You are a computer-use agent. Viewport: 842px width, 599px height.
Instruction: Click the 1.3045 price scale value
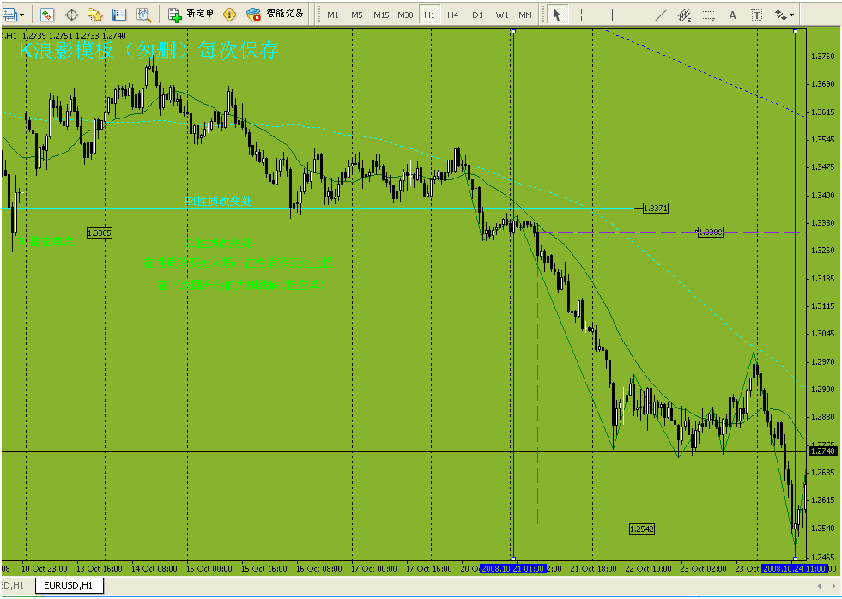(x=822, y=333)
